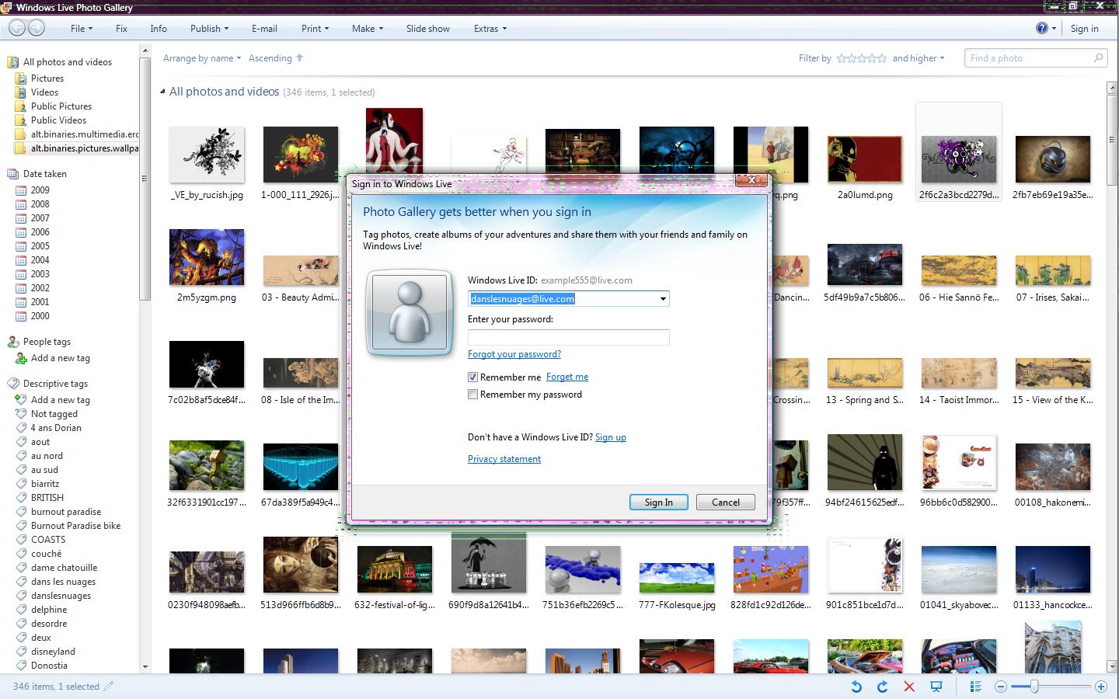This screenshot has height=699, width=1119.
Task: Open the and higher filter dropdown
Action: pyautogui.click(x=919, y=58)
